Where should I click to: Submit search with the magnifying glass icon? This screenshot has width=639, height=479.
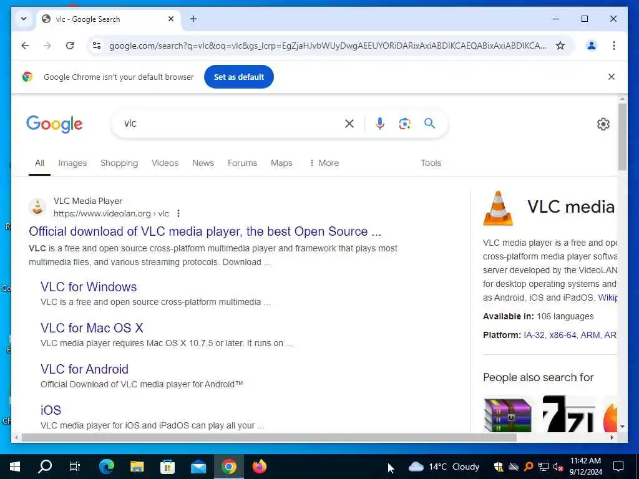(x=429, y=123)
